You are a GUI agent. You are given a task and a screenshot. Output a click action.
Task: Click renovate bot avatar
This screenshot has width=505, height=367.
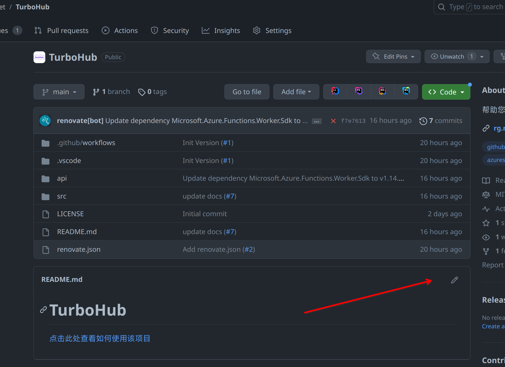click(x=45, y=120)
